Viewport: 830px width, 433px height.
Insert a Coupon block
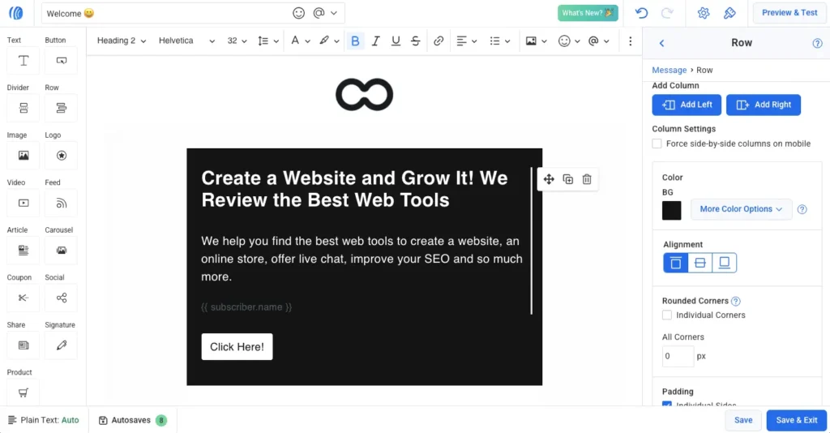click(24, 298)
